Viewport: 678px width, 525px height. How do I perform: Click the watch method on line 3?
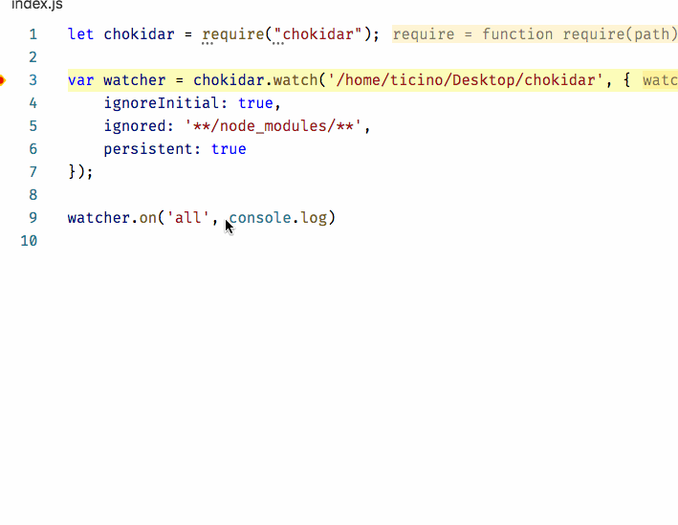[x=295, y=80]
